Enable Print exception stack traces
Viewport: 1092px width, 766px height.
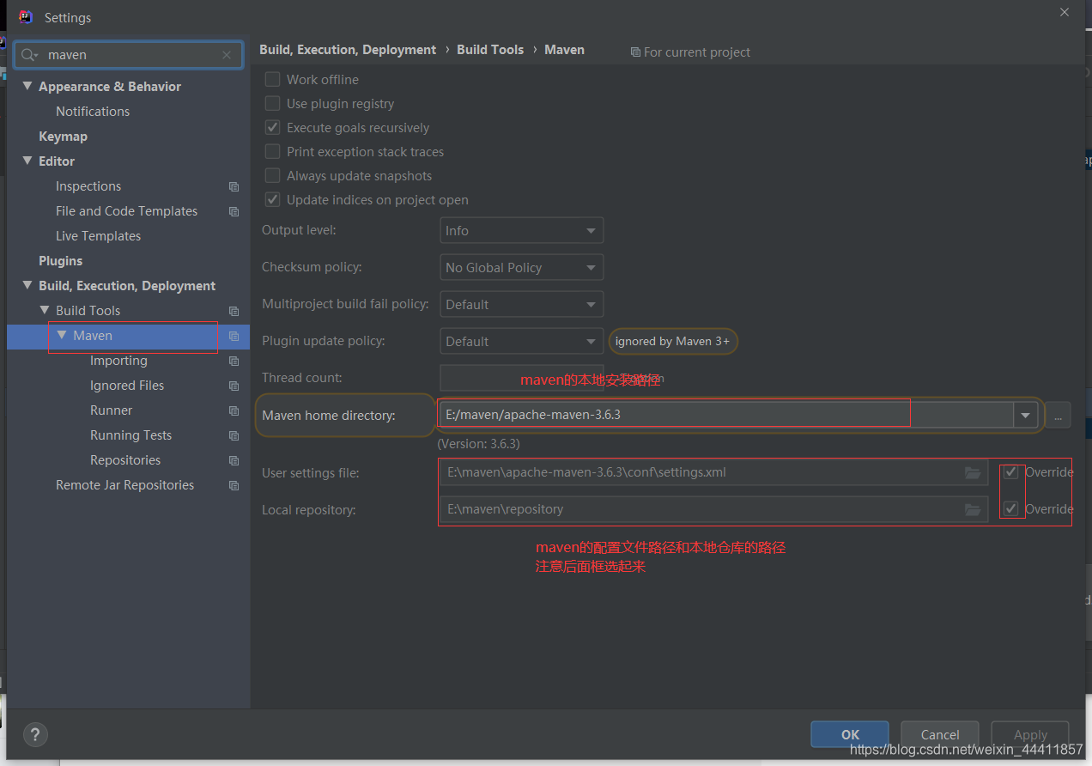coord(272,151)
